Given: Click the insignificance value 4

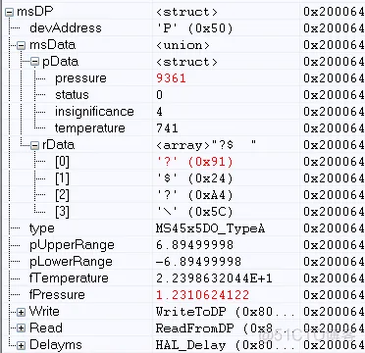Looking at the screenshot, I should (x=160, y=112).
